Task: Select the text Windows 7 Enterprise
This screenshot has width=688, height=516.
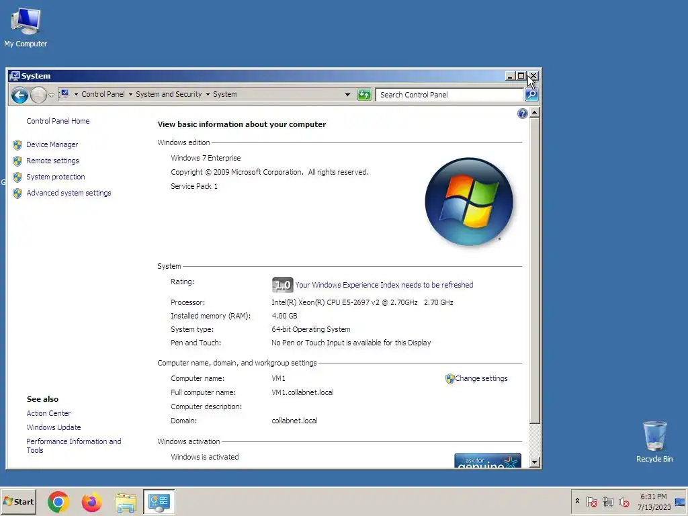Action: 206,158
